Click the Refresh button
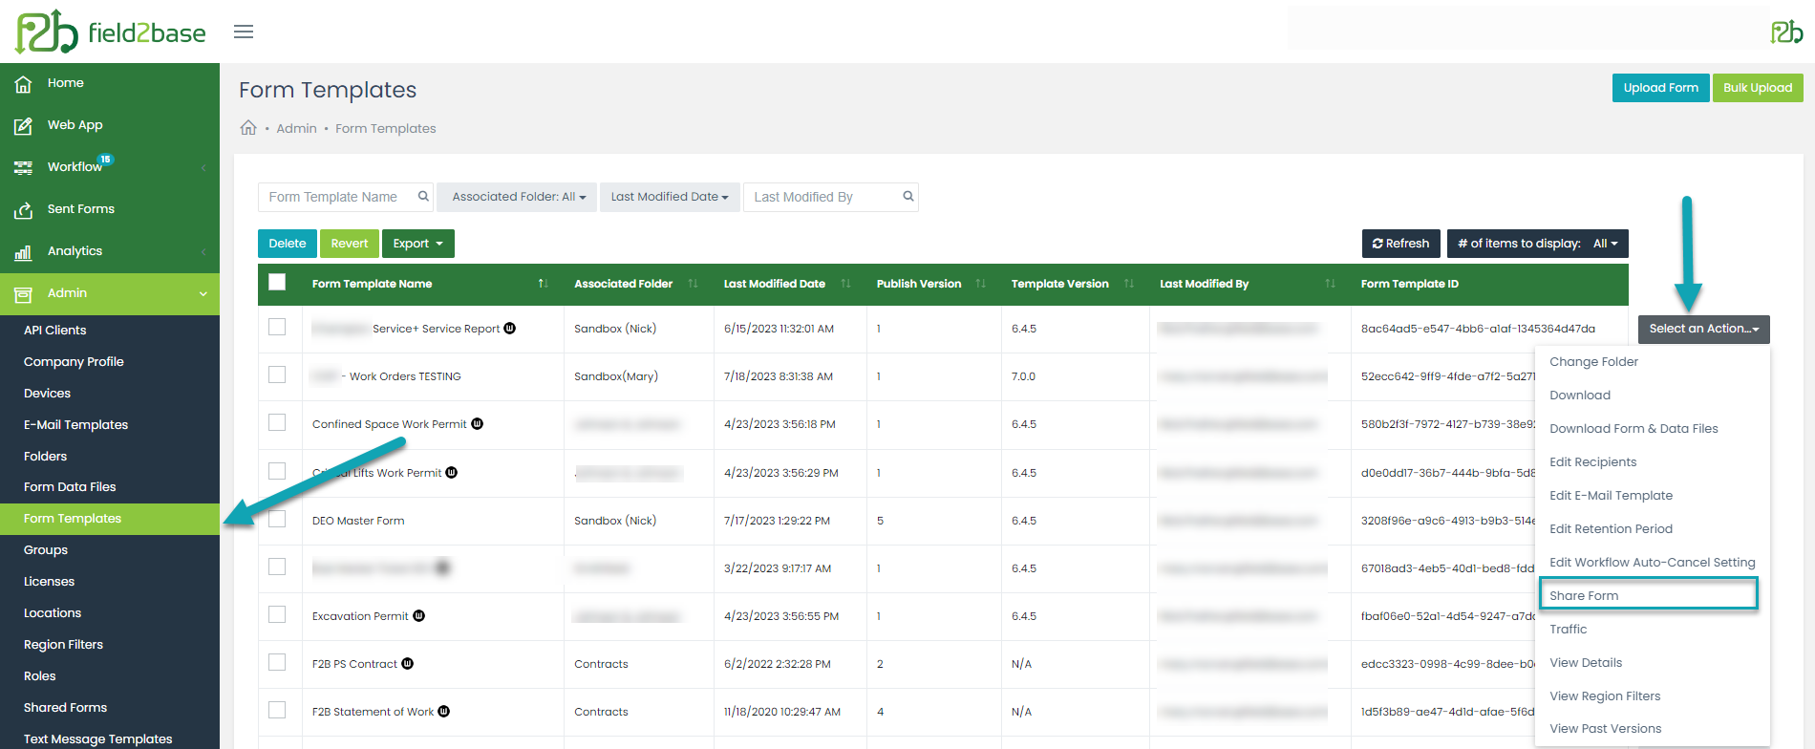 pyautogui.click(x=1401, y=244)
